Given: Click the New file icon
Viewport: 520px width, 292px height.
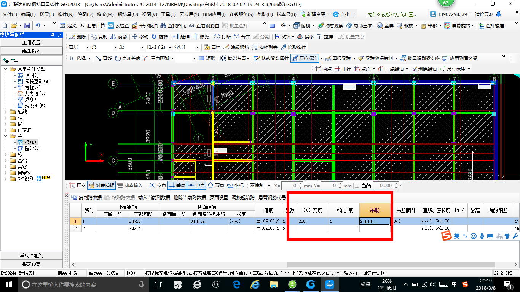Looking at the screenshot, I should 5,25.
